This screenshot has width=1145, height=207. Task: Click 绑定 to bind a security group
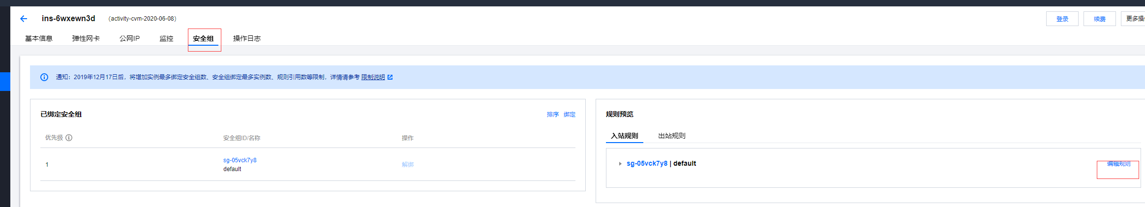point(570,115)
